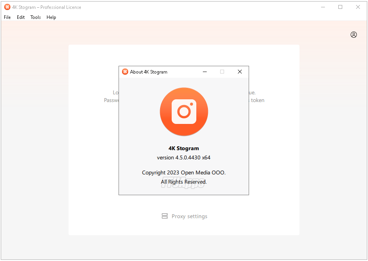
Task: Click the All Rights Reserved text
Action: pyautogui.click(x=184, y=182)
